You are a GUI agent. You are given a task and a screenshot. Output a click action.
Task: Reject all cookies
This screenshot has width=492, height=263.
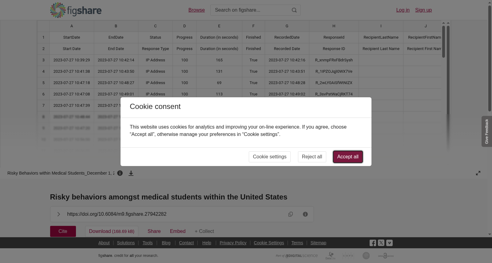coord(312,157)
